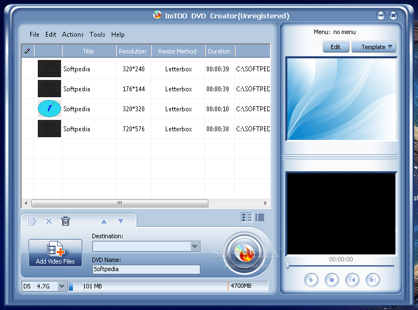The width and height of the screenshot is (418, 310).
Task: Click the 4700MB capacity label
Action: 241,286
